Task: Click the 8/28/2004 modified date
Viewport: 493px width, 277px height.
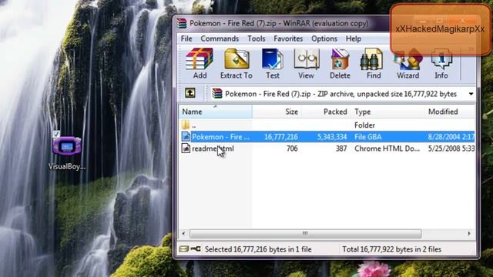Action: pos(451,137)
